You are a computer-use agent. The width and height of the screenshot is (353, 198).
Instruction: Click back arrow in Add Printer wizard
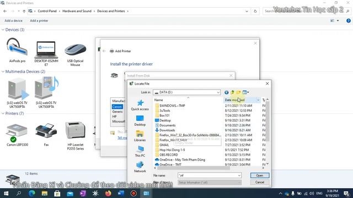(104, 51)
